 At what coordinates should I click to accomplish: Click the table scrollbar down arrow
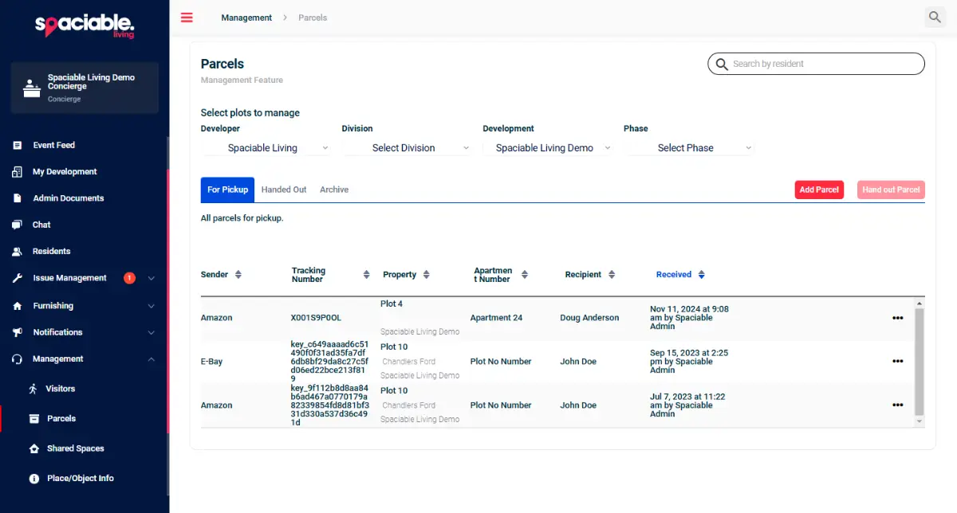(919, 421)
